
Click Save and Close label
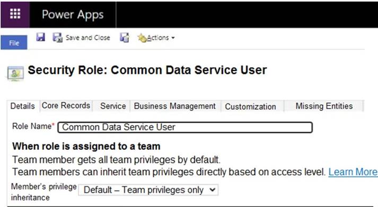click(88, 38)
